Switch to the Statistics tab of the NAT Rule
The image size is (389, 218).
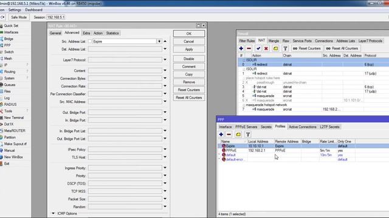[112, 33]
